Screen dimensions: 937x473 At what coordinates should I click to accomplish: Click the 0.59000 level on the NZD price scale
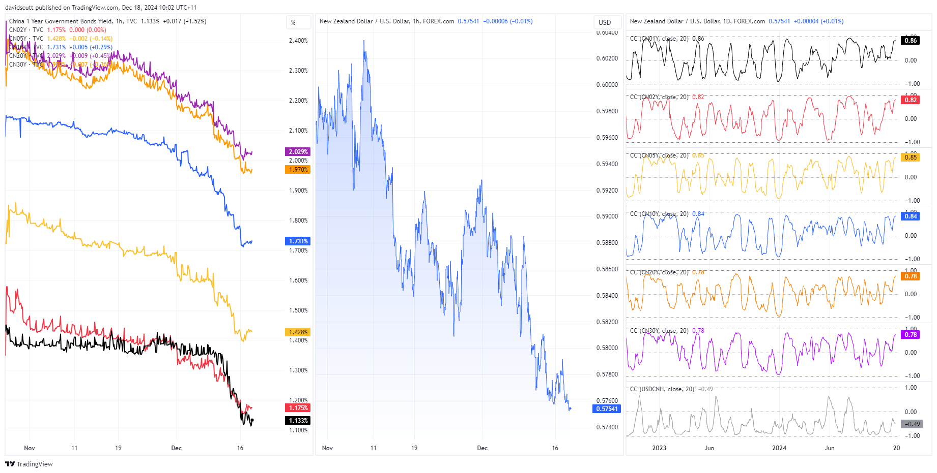point(607,216)
